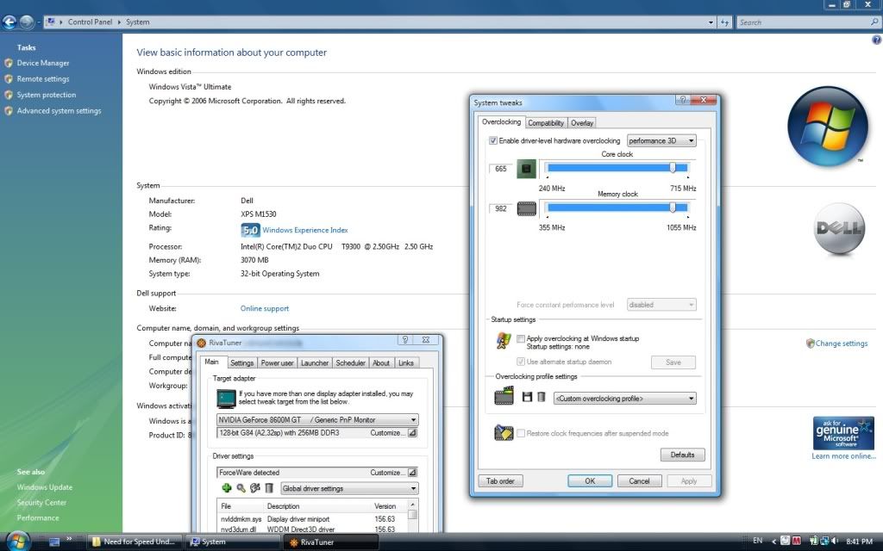The image size is (883, 551).
Task: Switch to Need for Speed taskbar button
Action: 135,542
